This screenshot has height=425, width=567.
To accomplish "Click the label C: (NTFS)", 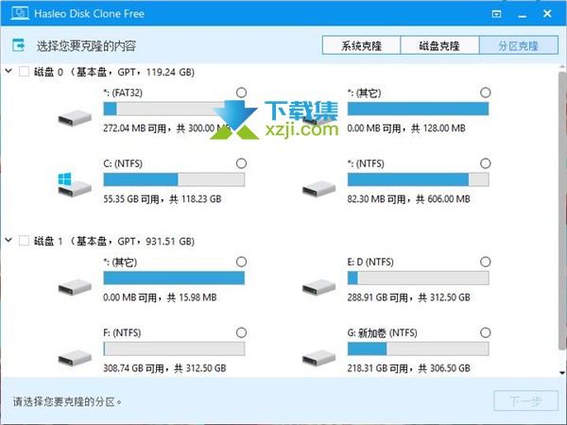I will pos(123,163).
